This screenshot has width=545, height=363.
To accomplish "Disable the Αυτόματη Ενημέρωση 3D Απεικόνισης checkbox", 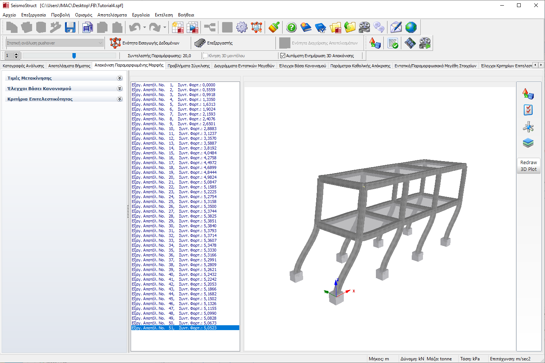I will tap(283, 56).
